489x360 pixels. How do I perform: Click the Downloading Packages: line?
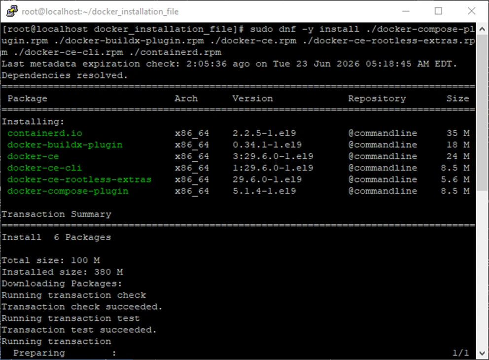62,284
